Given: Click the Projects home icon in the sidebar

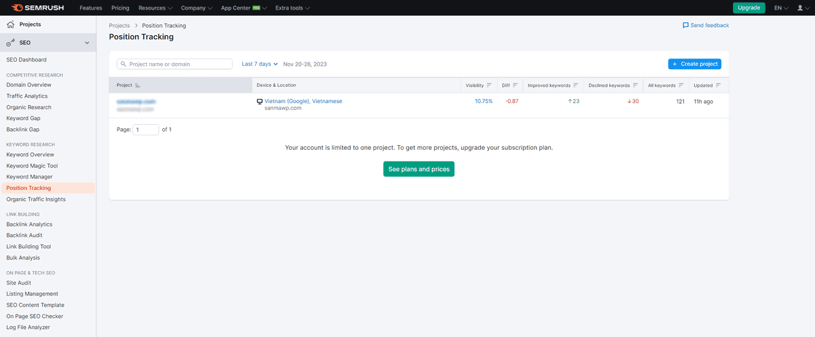Looking at the screenshot, I should point(10,24).
